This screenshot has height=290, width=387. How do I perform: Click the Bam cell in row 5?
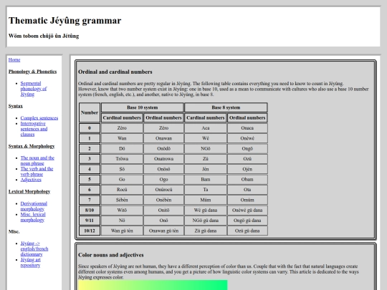point(206,179)
